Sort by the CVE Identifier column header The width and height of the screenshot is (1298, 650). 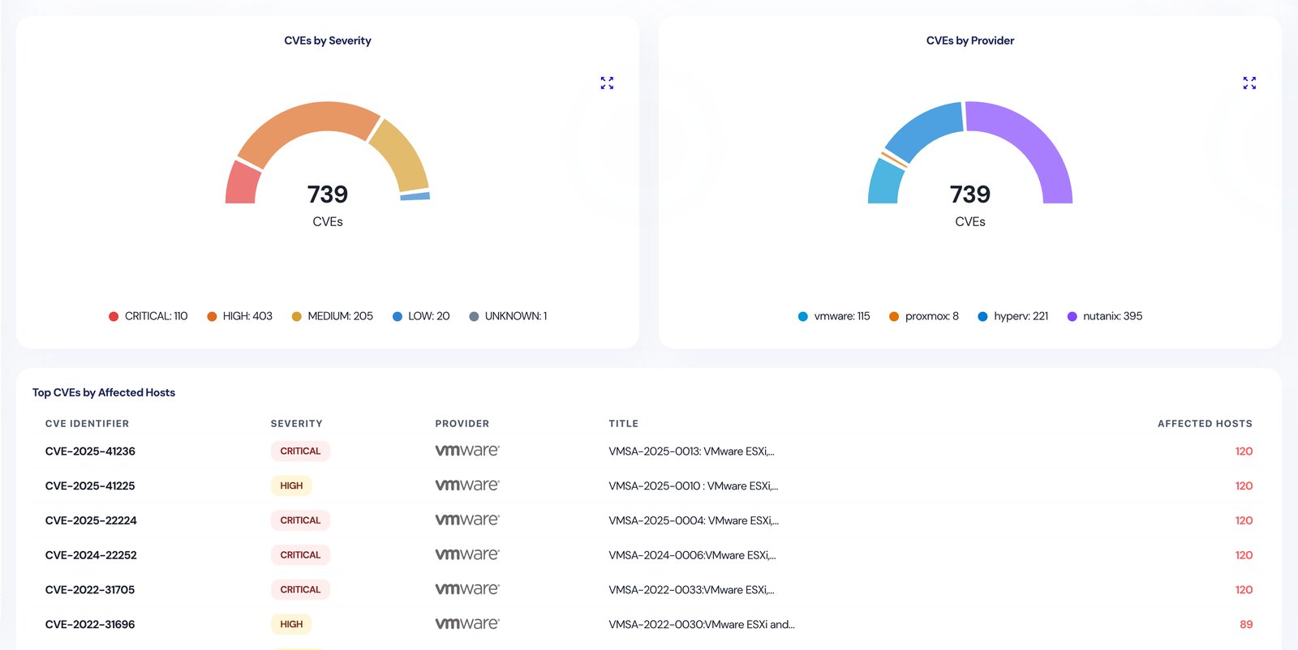tap(87, 424)
